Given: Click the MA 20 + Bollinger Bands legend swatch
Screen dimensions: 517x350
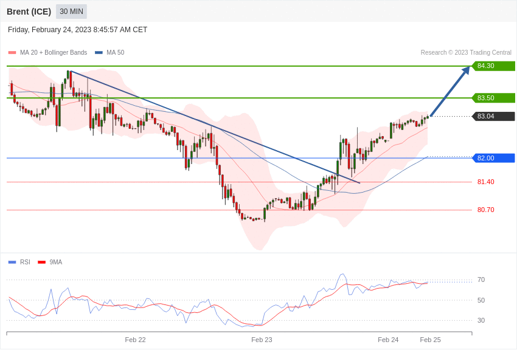Looking at the screenshot, I should point(12,53).
